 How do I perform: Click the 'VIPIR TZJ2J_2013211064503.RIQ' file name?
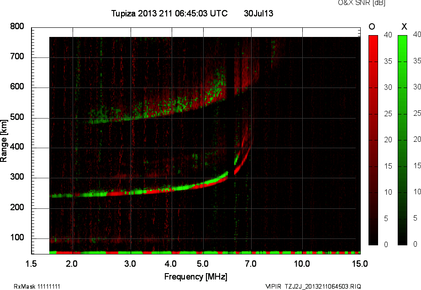[313, 286]
